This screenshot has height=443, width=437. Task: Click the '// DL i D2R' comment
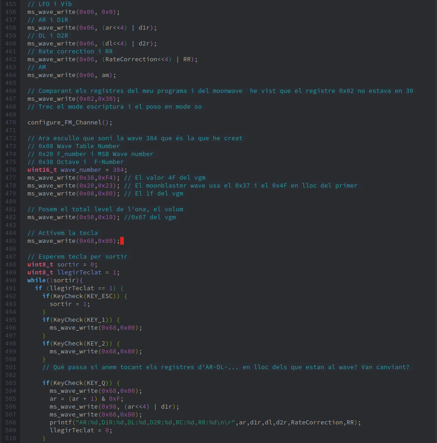(x=48, y=36)
